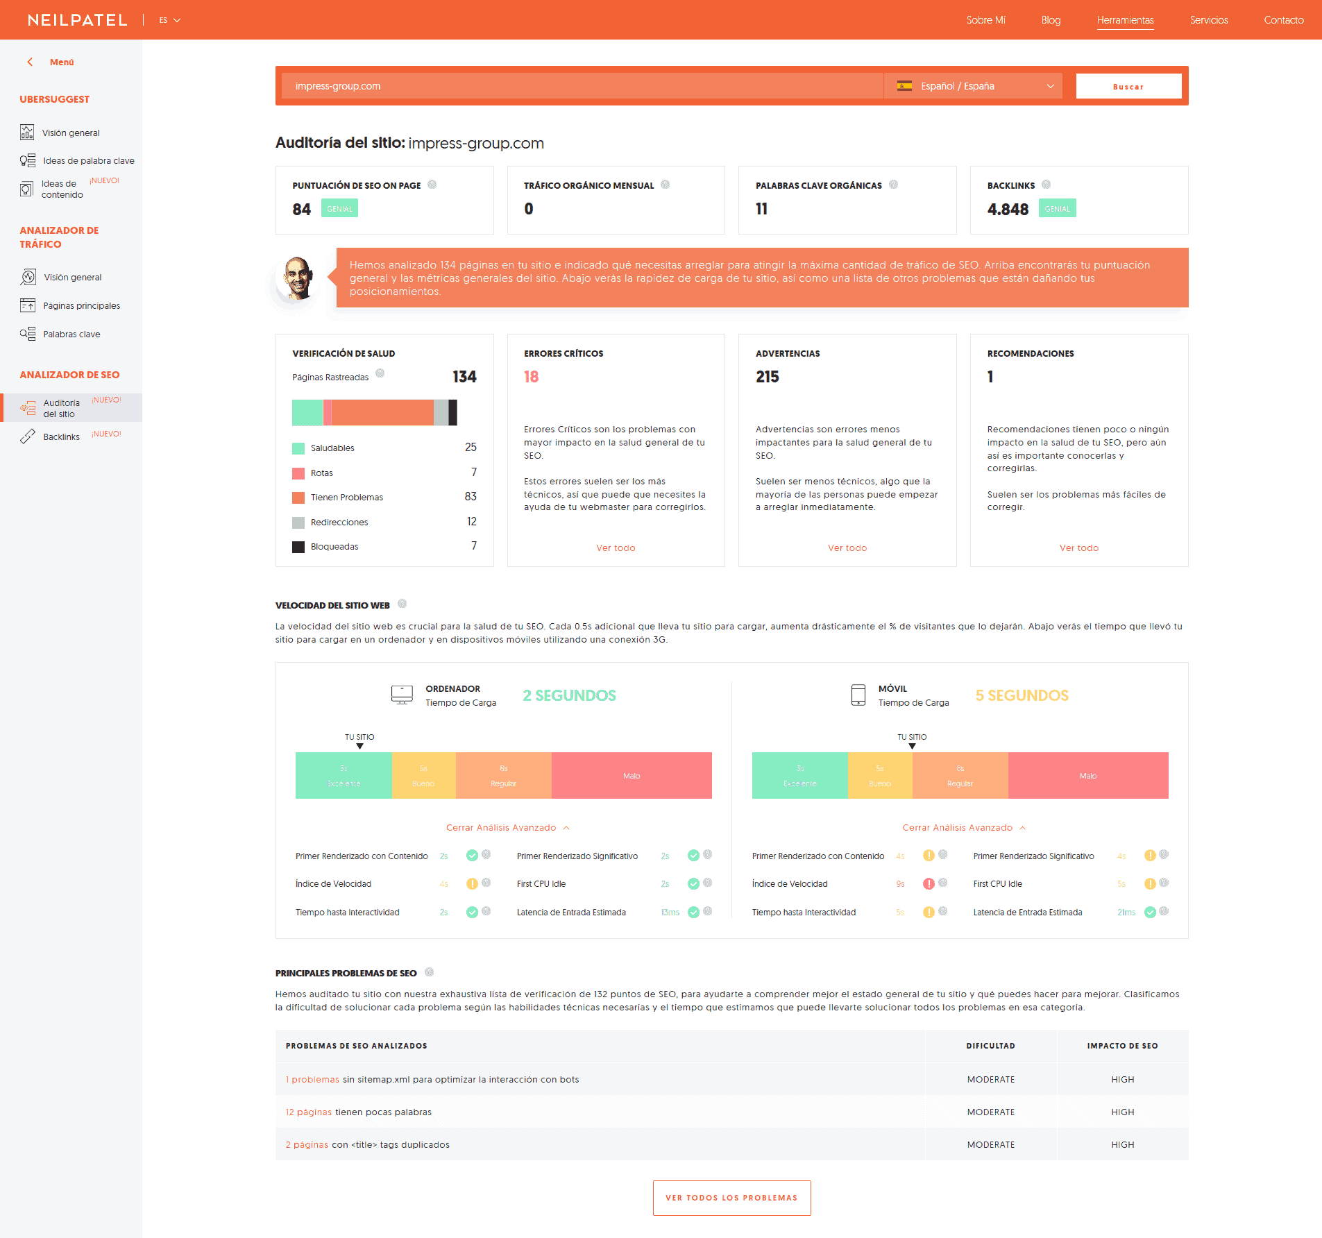Open the Español / España locale dropdown
This screenshot has height=1238, width=1322.
click(x=973, y=86)
